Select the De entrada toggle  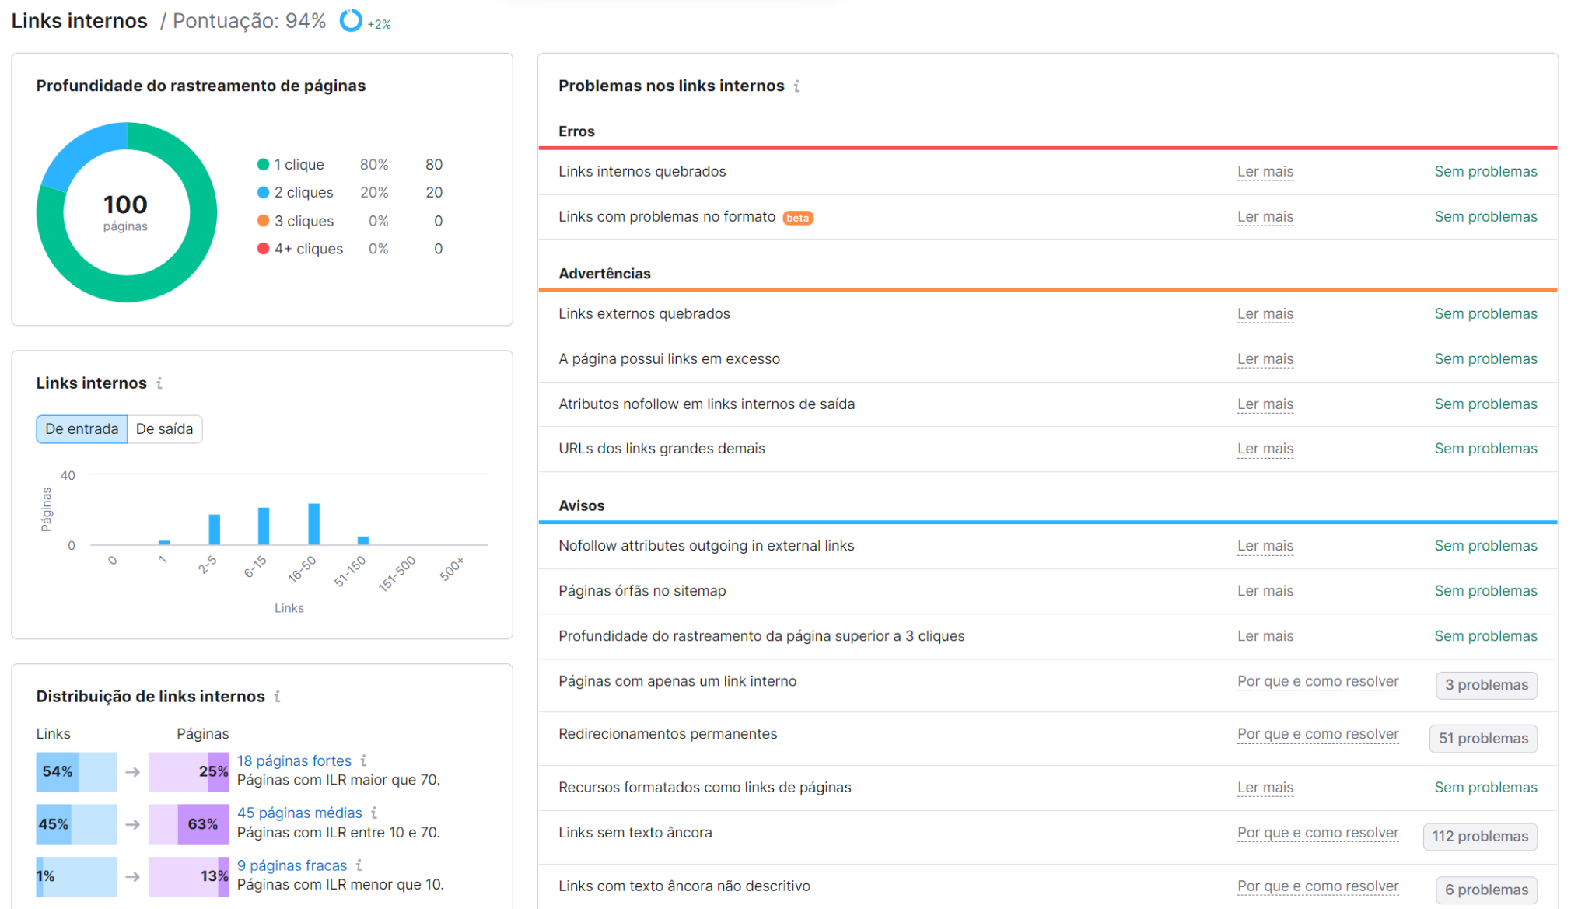(x=82, y=429)
